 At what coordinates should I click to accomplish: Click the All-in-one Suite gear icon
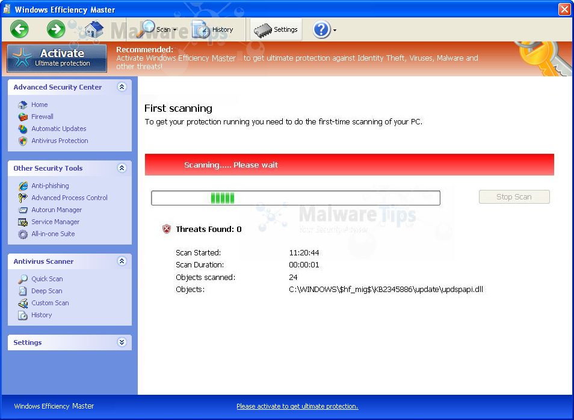[23, 234]
